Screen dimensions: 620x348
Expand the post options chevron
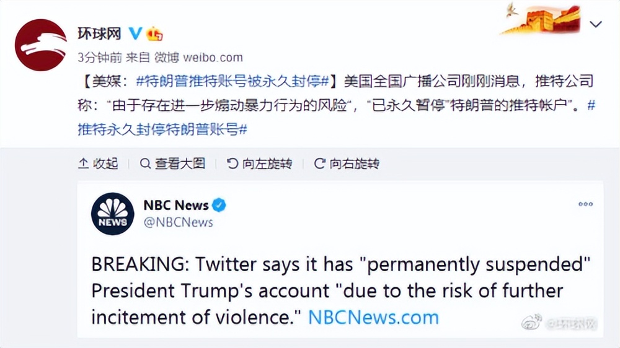click(596, 25)
